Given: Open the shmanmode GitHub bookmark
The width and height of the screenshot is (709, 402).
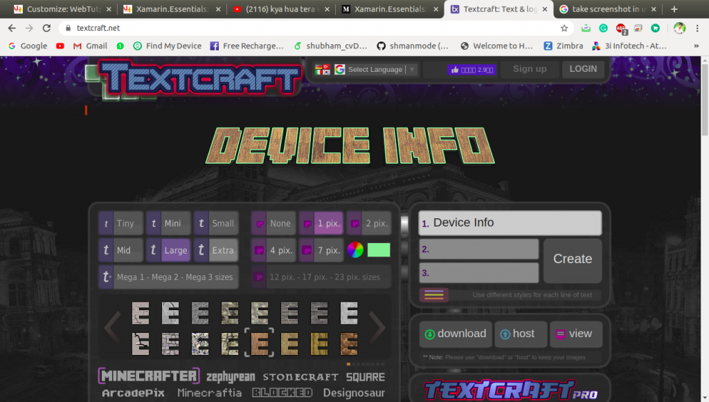Looking at the screenshot, I should click(x=413, y=46).
